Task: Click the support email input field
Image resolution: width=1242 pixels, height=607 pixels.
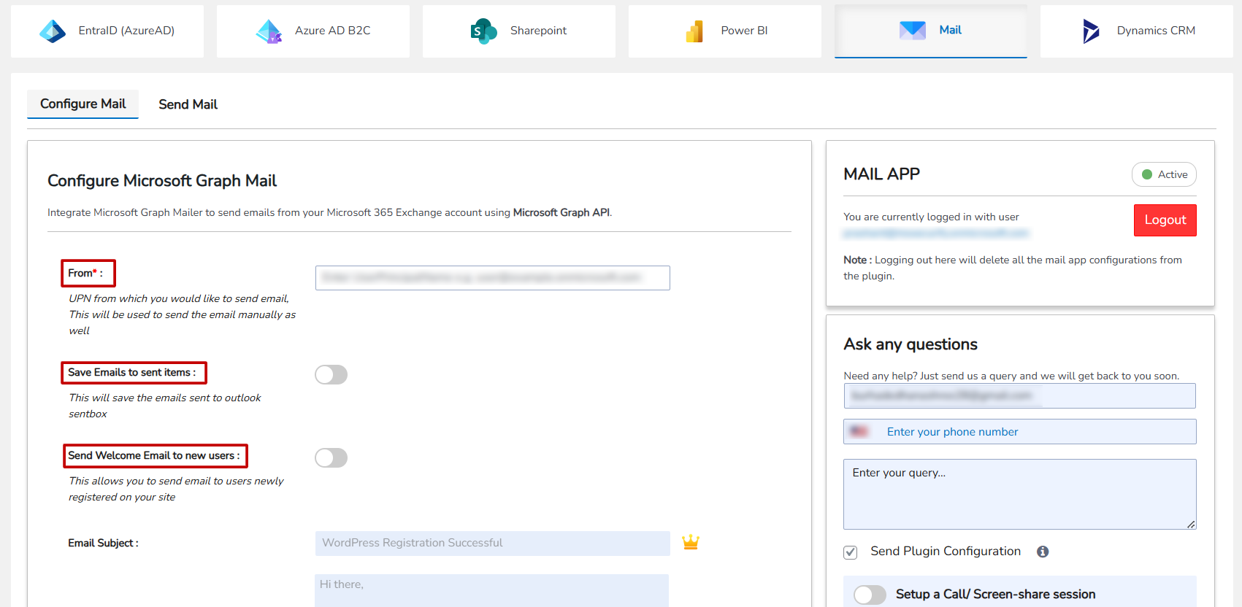Action: 1019,395
